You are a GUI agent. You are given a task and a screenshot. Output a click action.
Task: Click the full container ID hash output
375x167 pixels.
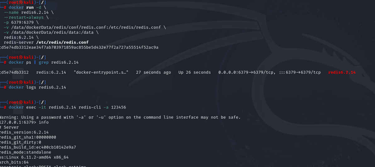coord(79,47)
